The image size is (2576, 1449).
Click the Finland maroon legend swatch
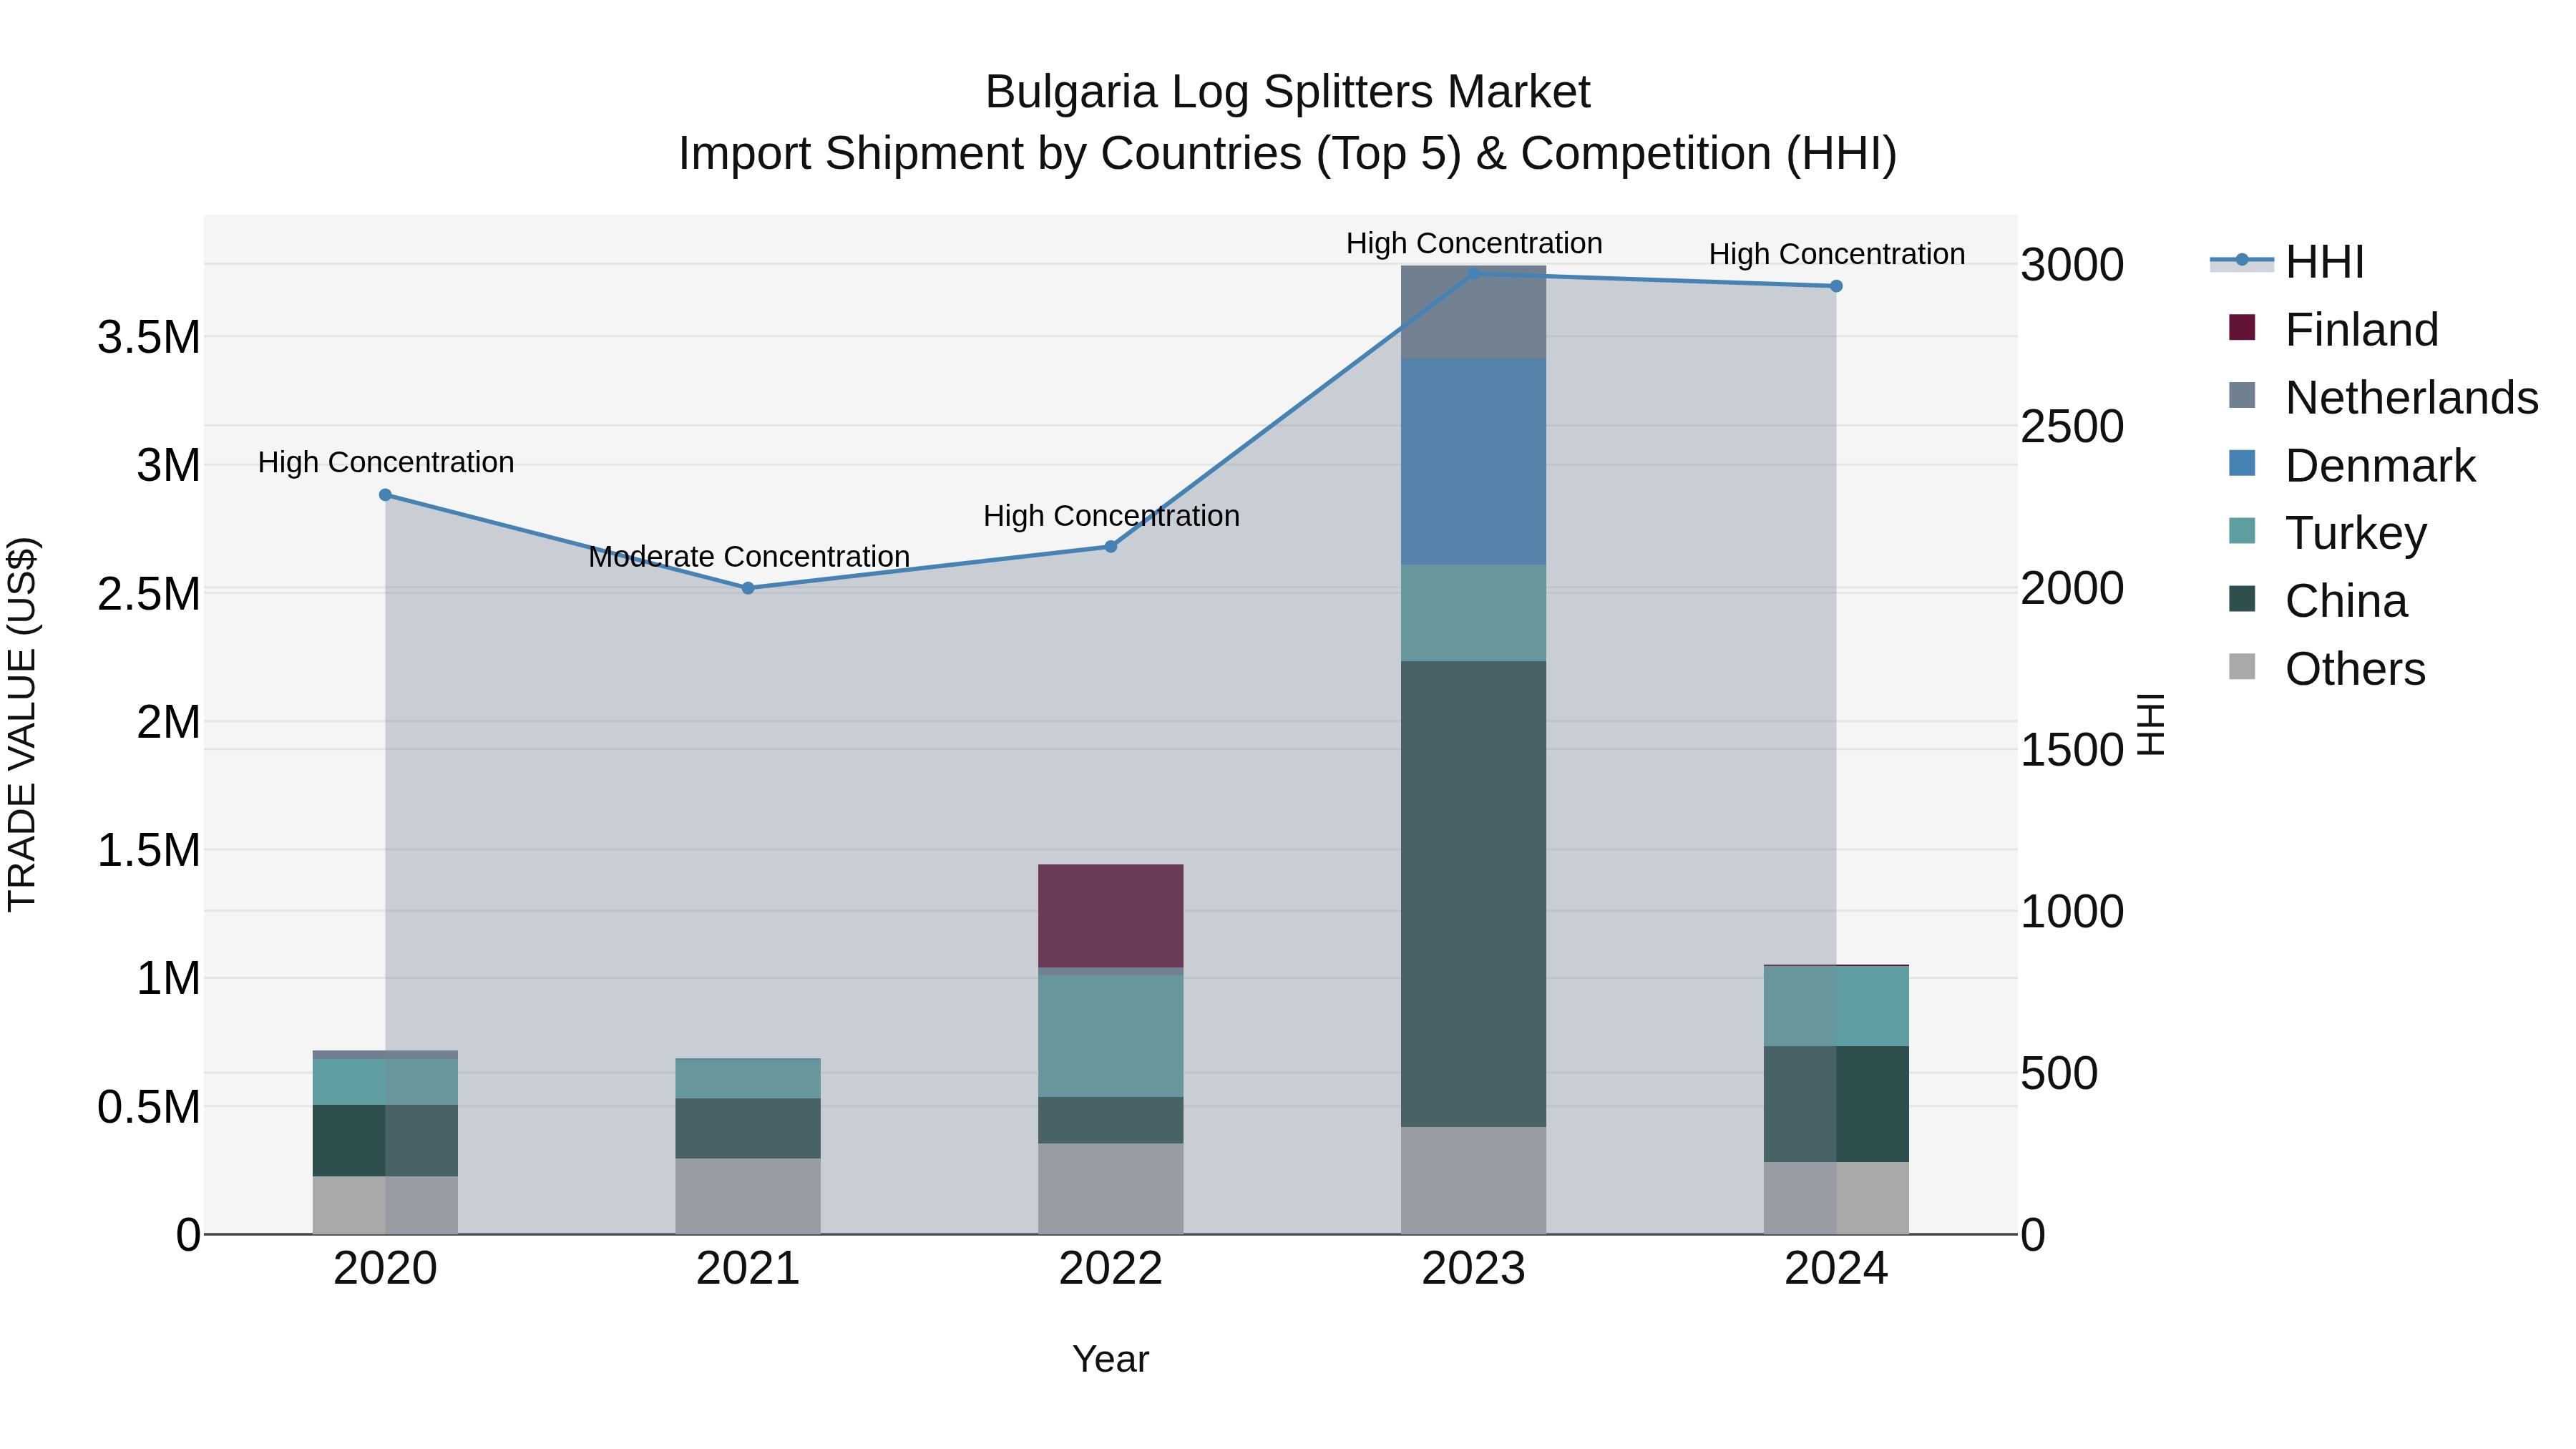tap(2242, 328)
